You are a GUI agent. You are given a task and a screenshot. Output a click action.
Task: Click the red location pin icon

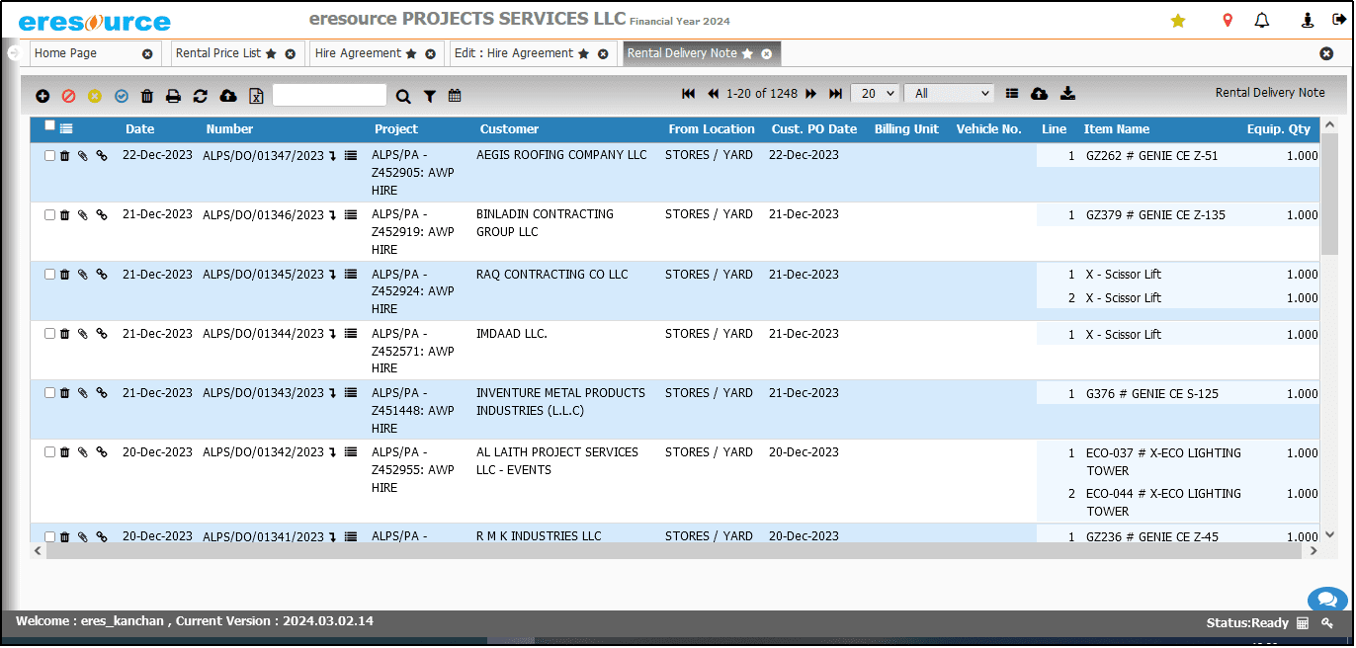[1228, 21]
